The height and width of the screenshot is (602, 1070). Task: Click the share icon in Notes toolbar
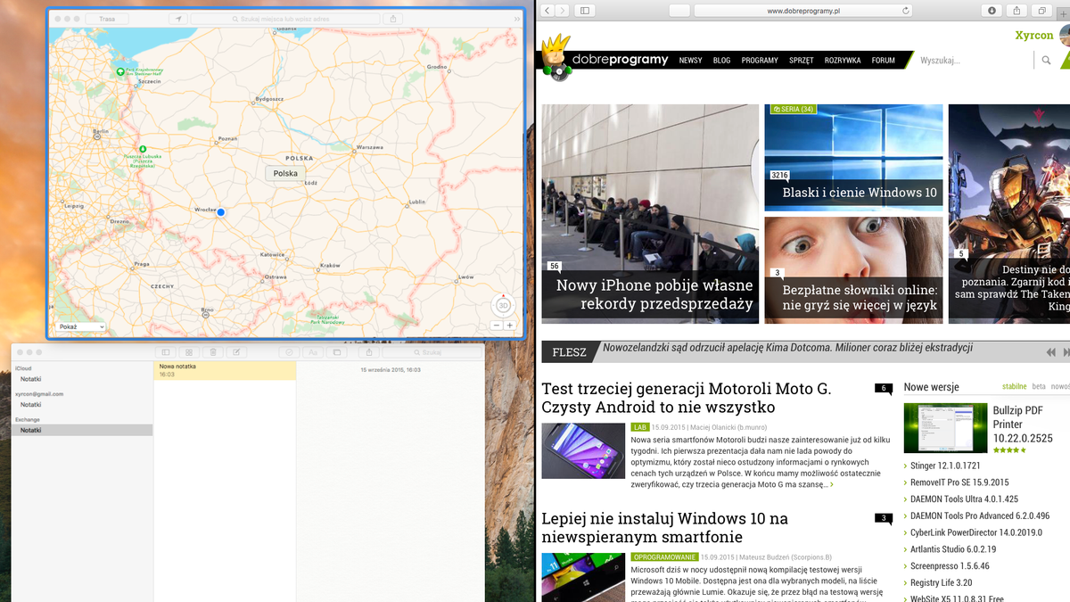click(369, 352)
